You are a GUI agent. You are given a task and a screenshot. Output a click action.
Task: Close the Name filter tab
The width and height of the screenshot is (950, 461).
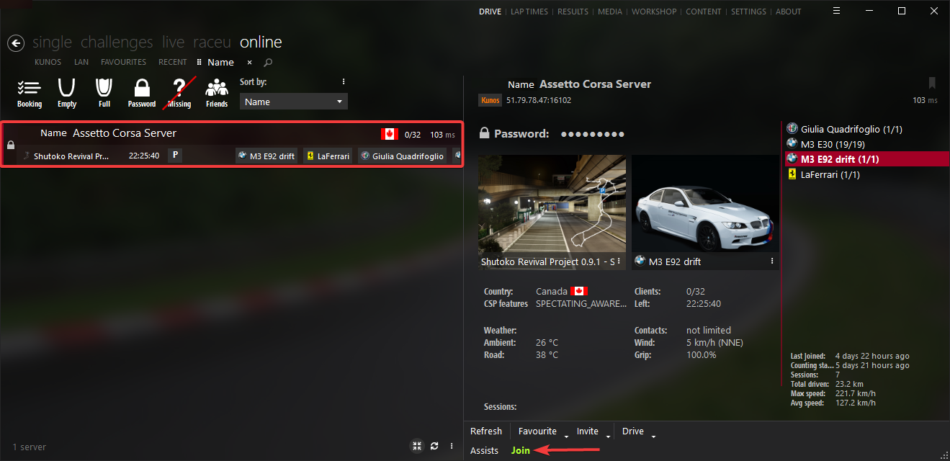point(249,63)
